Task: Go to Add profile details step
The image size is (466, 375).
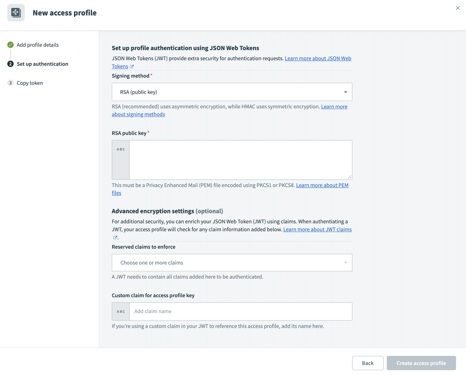Action: pos(38,45)
